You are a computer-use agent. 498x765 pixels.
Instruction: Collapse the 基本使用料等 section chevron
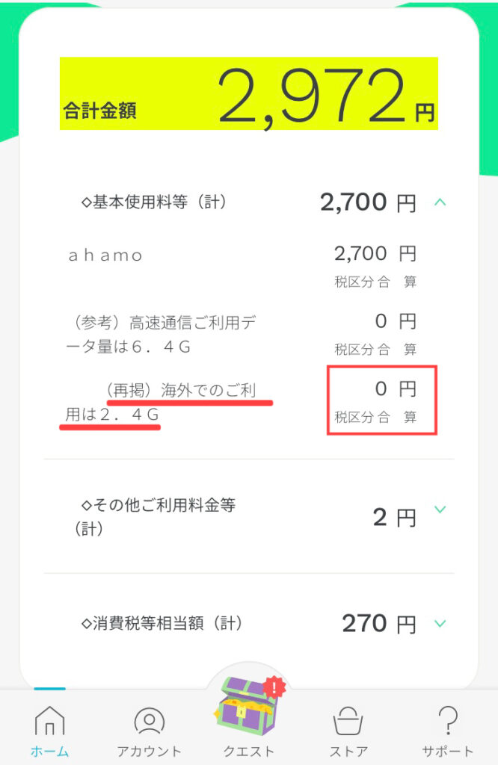[440, 202]
